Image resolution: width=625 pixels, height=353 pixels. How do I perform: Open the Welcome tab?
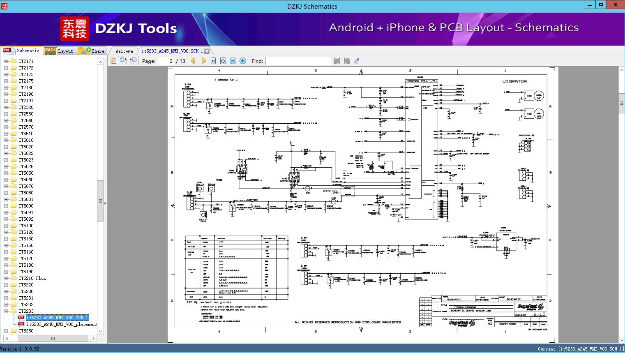pos(124,51)
